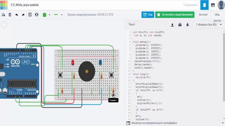225x126 pixels.
Task: Click the serial monitor icon
Action: click(x=128, y=123)
